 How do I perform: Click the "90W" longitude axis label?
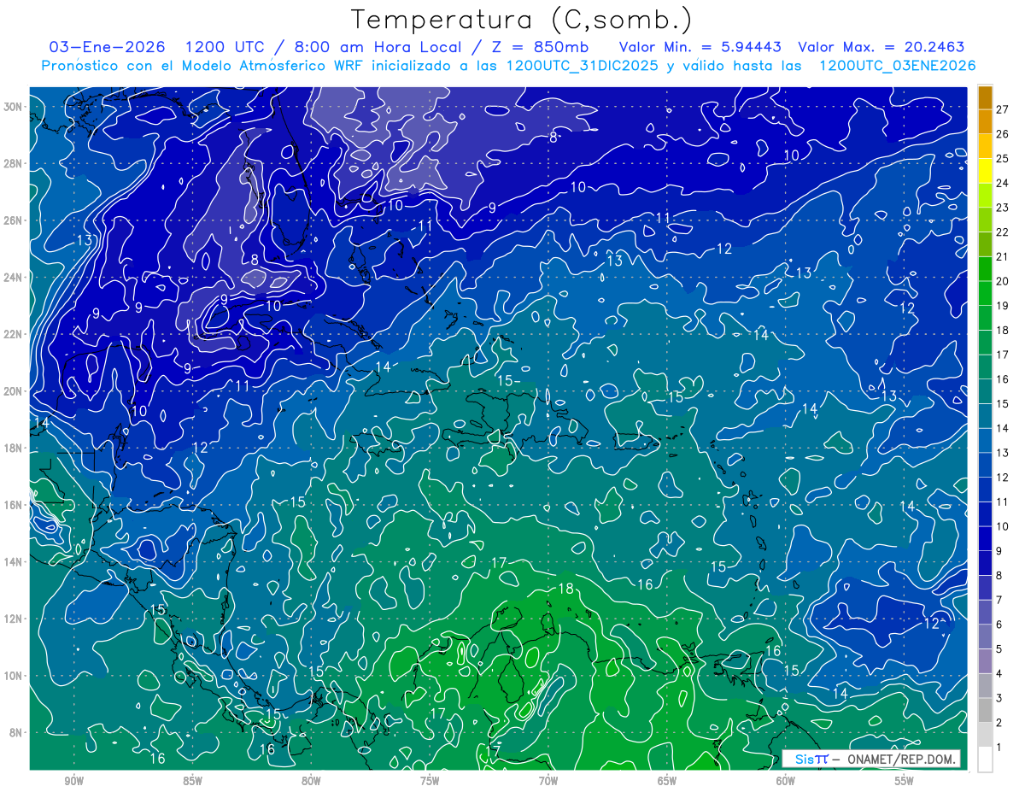click(74, 781)
